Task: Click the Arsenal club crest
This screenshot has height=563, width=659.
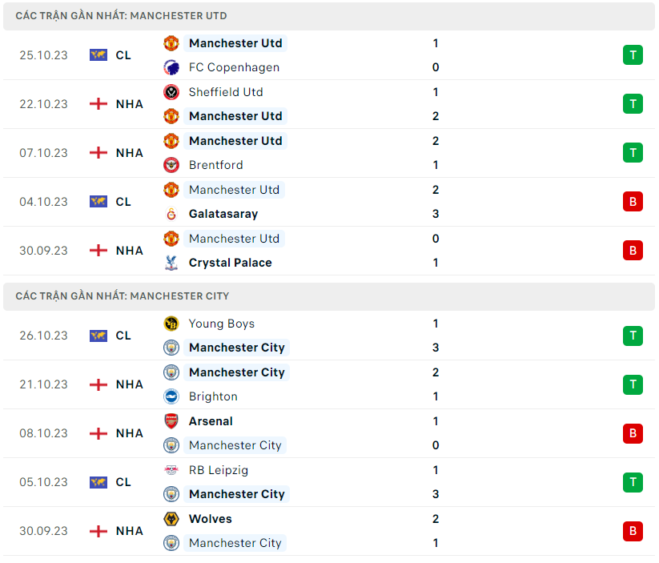Action: pos(171,421)
